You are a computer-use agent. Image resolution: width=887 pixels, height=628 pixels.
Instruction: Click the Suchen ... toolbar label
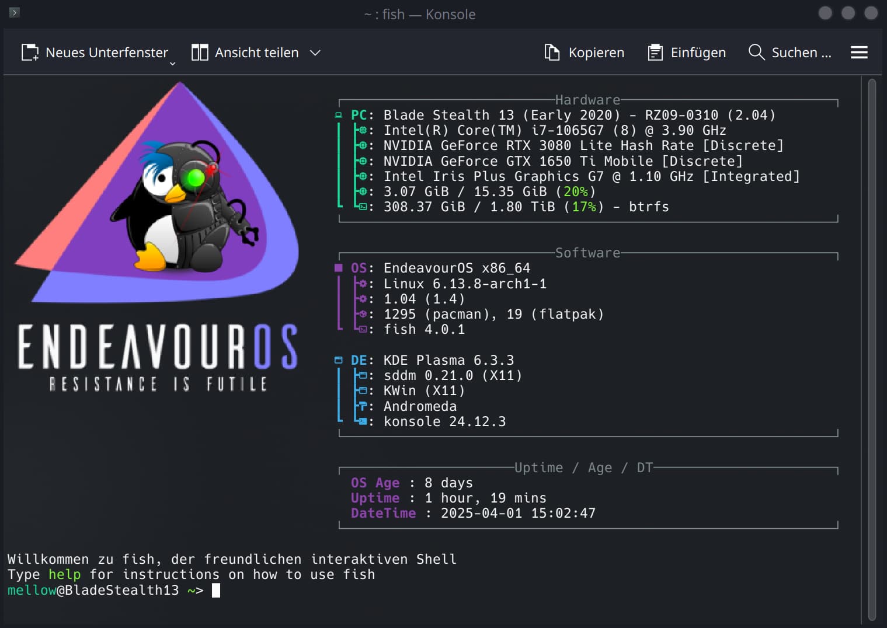point(801,53)
